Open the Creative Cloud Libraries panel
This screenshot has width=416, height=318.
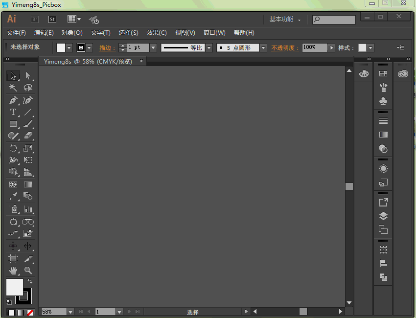click(403, 74)
